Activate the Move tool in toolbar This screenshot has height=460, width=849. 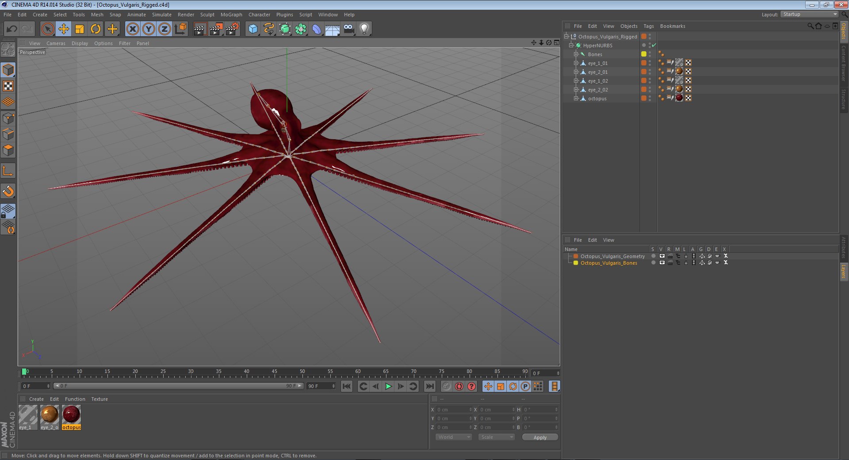[x=64, y=29]
